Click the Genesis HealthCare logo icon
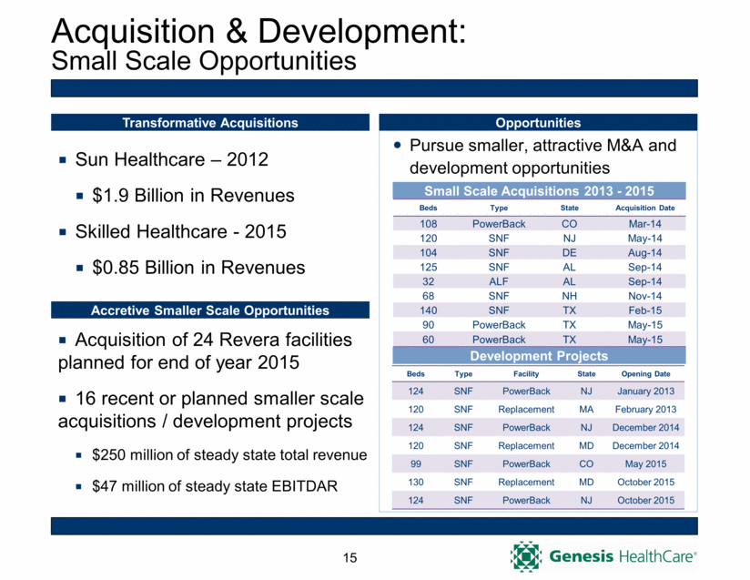Viewport: 750px width, 580px height. (526, 556)
